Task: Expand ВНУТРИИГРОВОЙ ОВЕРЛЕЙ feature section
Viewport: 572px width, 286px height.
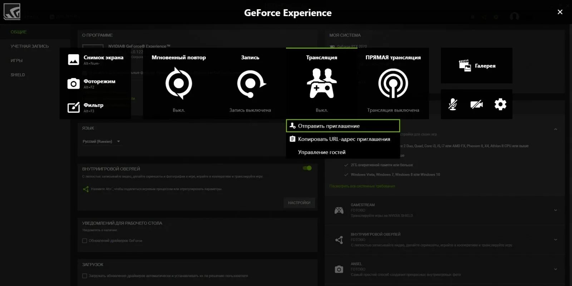Action: coord(556,240)
